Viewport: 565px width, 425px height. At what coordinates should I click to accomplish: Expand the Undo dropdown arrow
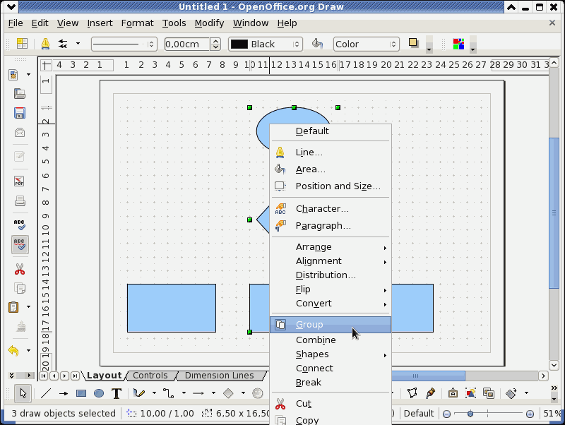(28, 350)
